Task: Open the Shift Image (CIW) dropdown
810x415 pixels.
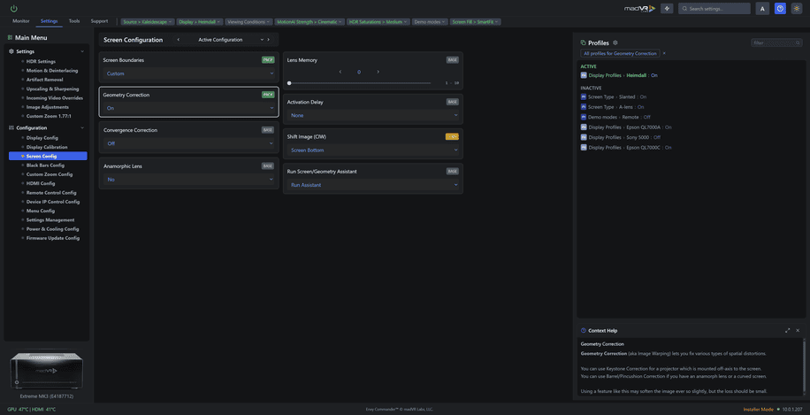Action: [372, 150]
